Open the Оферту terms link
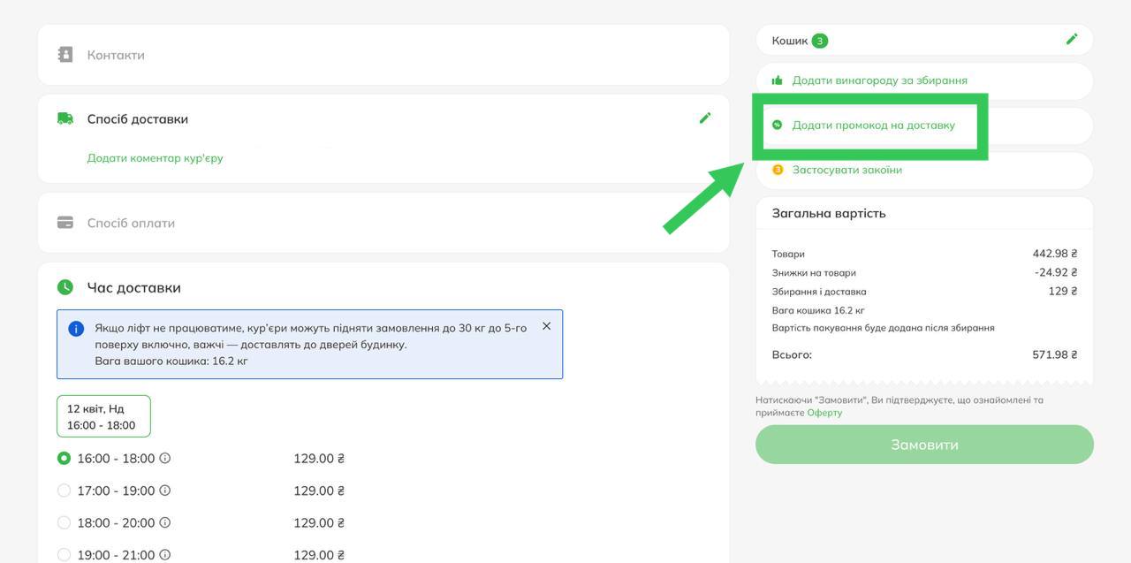Screen dimensions: 1131x563 (824, 413)
